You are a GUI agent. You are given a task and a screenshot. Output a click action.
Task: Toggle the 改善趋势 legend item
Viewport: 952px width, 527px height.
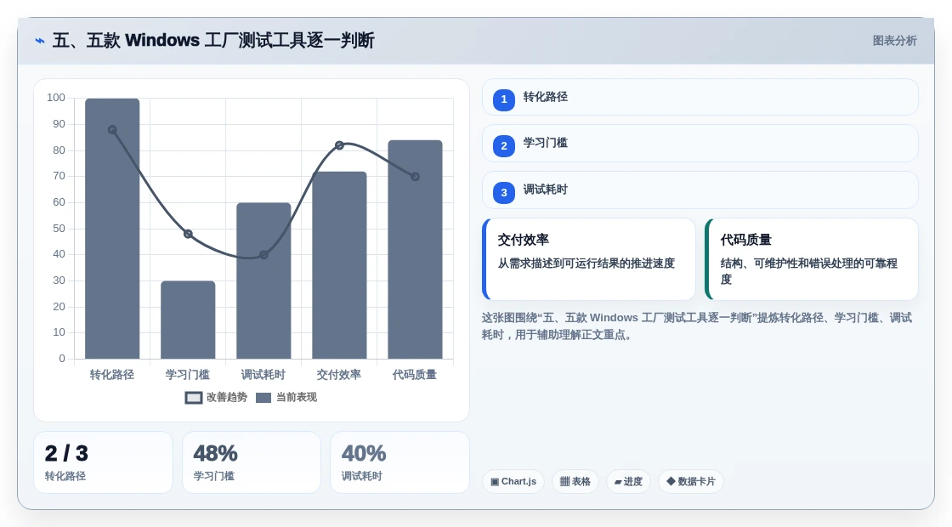pyautogui.click(x=216, y=397)
